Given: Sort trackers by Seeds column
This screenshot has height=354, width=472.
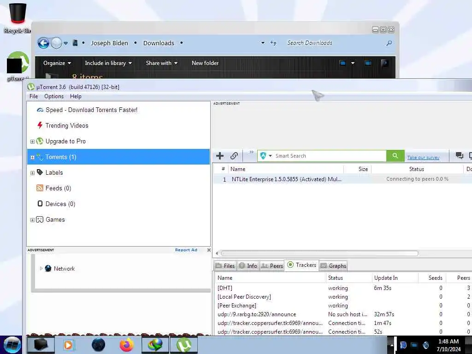Looking at the screenshot, I should [432, 278].
